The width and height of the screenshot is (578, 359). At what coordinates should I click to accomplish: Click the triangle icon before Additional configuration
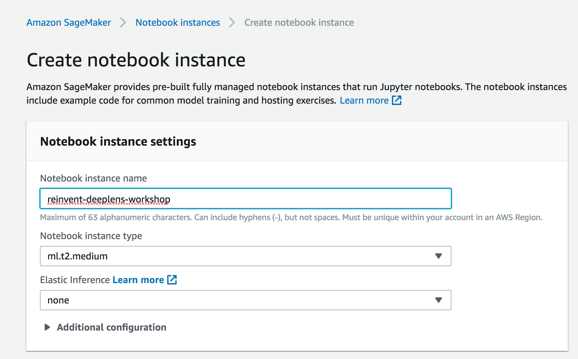click(47, 327)
